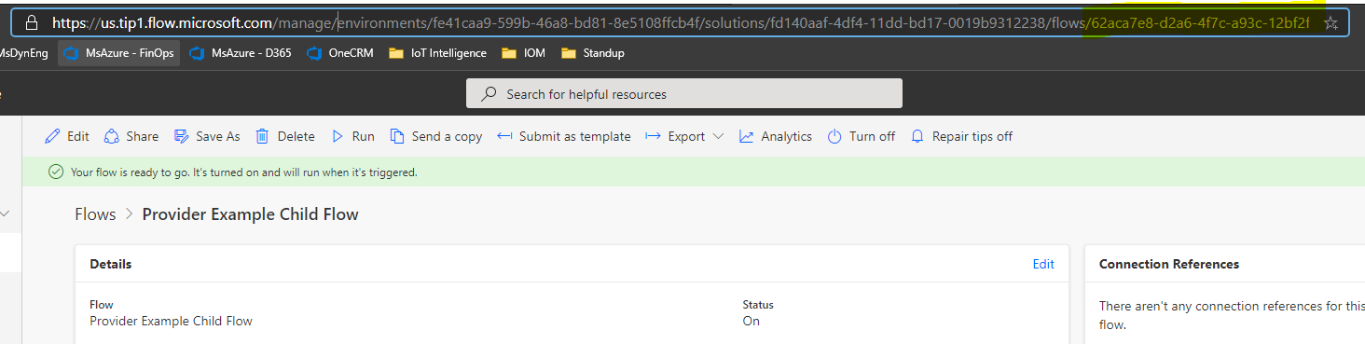The height and width of the screenshot is (344, 1365).
Task: Expand the Export dropdown chevron
Action: 718,136
